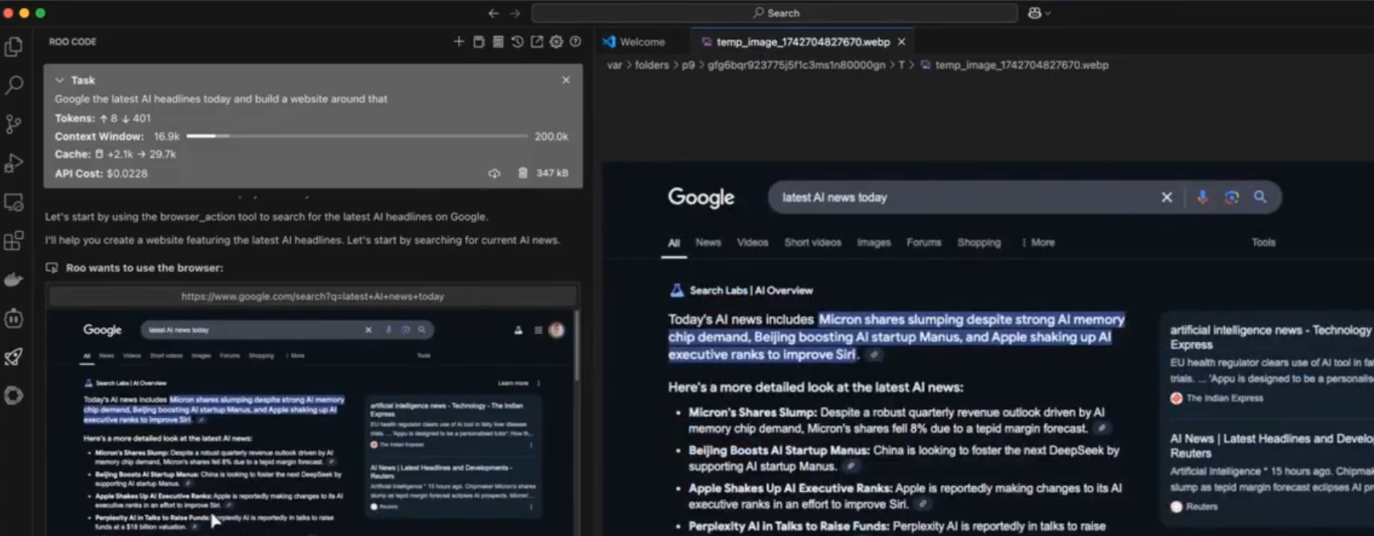Open Run and Debug view
Viewport: 1374px width, 536px height.
click(14, 163)
